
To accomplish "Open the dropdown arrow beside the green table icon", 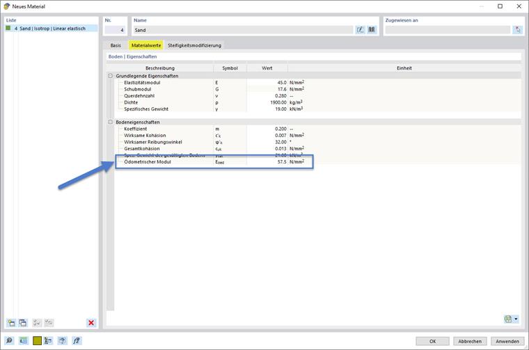I will 516,319.
